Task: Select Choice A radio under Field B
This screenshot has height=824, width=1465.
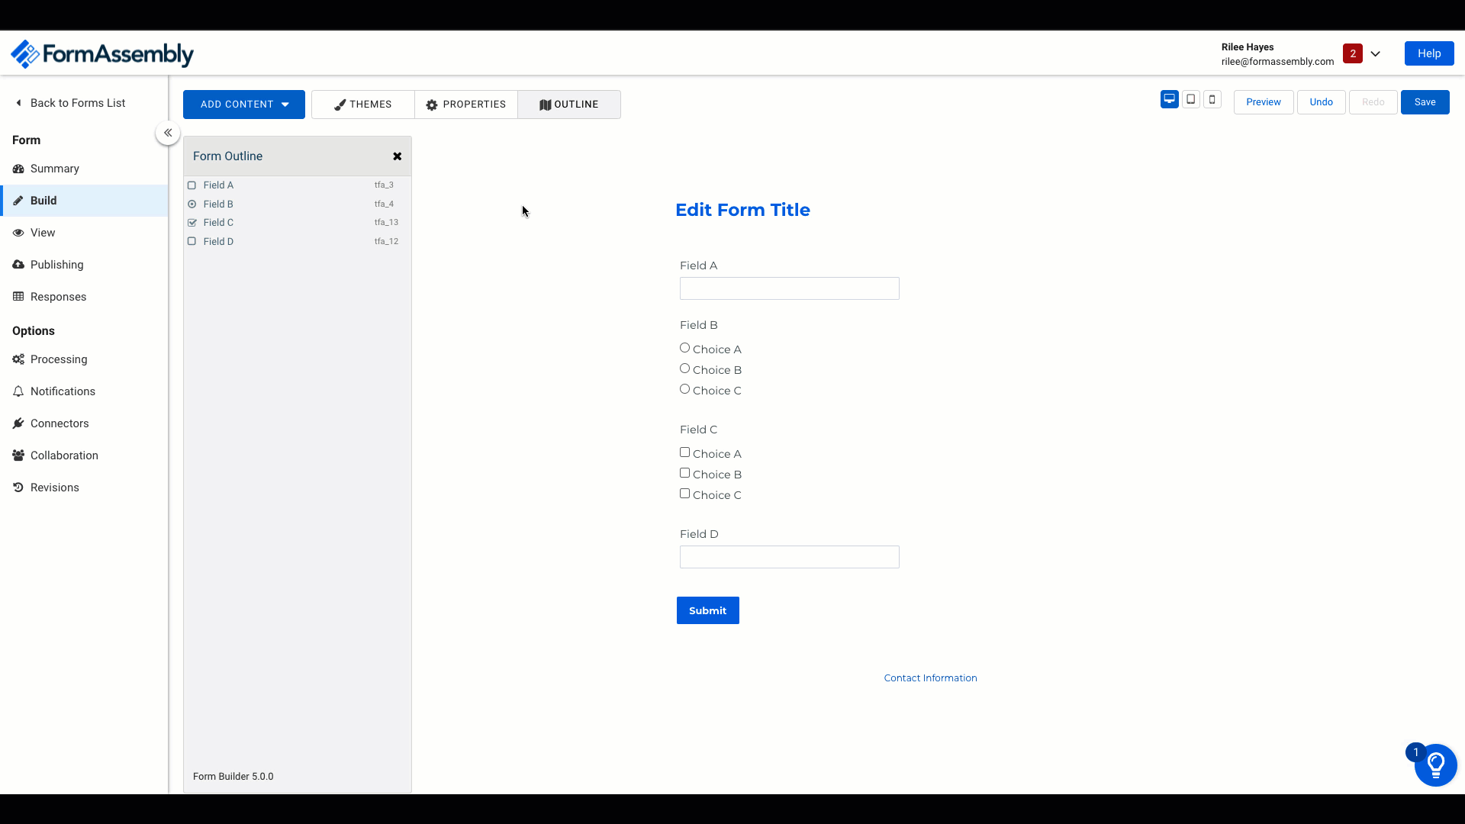Action: pyautogui.click(x=684, y=348)
